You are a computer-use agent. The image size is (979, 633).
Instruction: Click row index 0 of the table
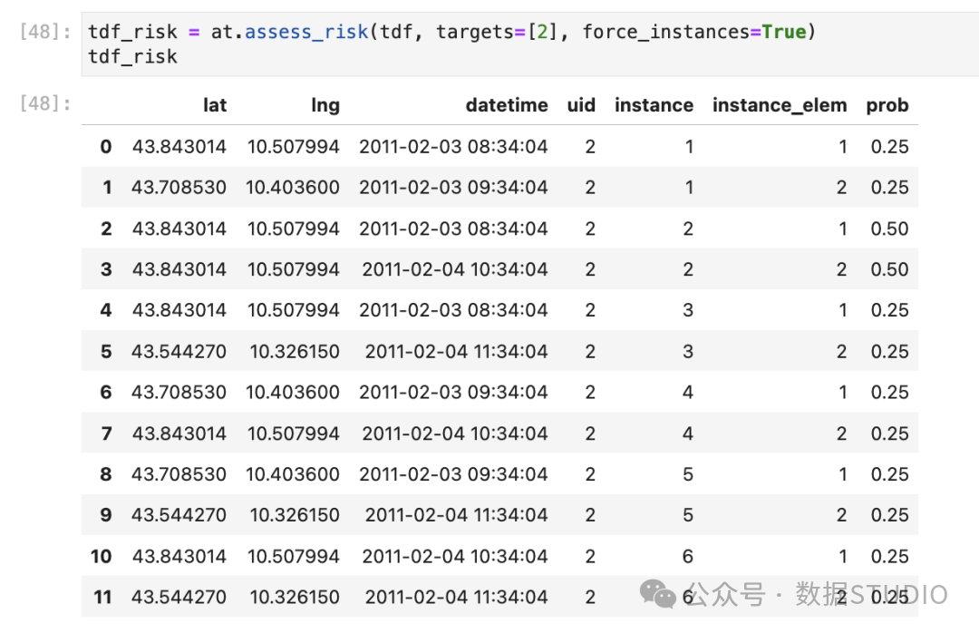tap(106, 147)
